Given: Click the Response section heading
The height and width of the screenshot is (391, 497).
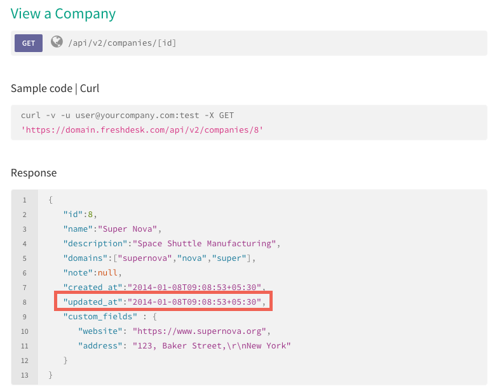Looking at the screenshot, I should click(34, 173).
